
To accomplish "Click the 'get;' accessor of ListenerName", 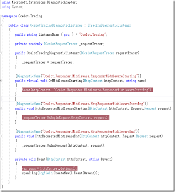I will point(67,35).
